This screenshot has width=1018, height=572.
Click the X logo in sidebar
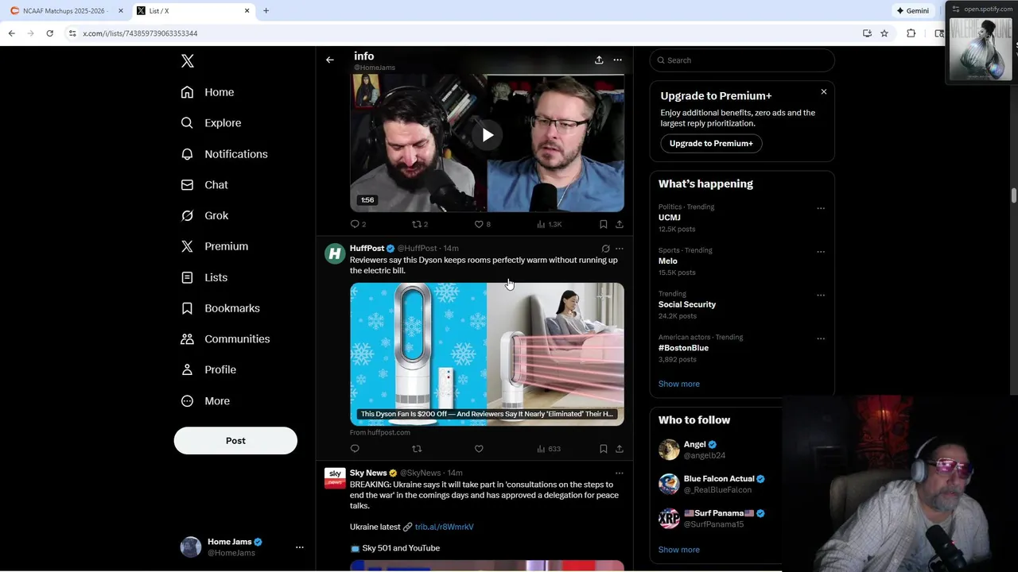187,61
